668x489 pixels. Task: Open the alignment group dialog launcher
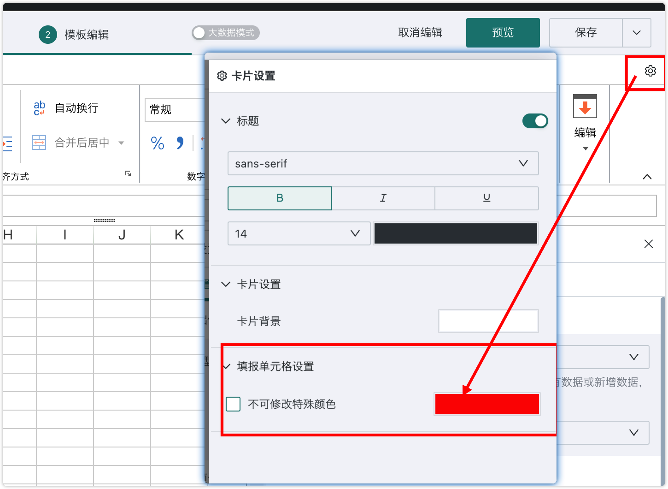(x=128, y=173)
